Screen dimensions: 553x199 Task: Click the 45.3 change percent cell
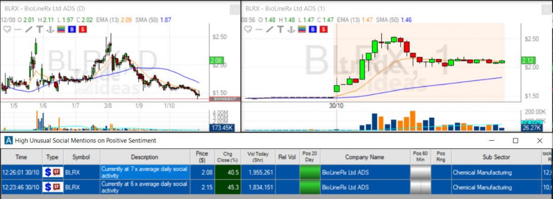227,187
